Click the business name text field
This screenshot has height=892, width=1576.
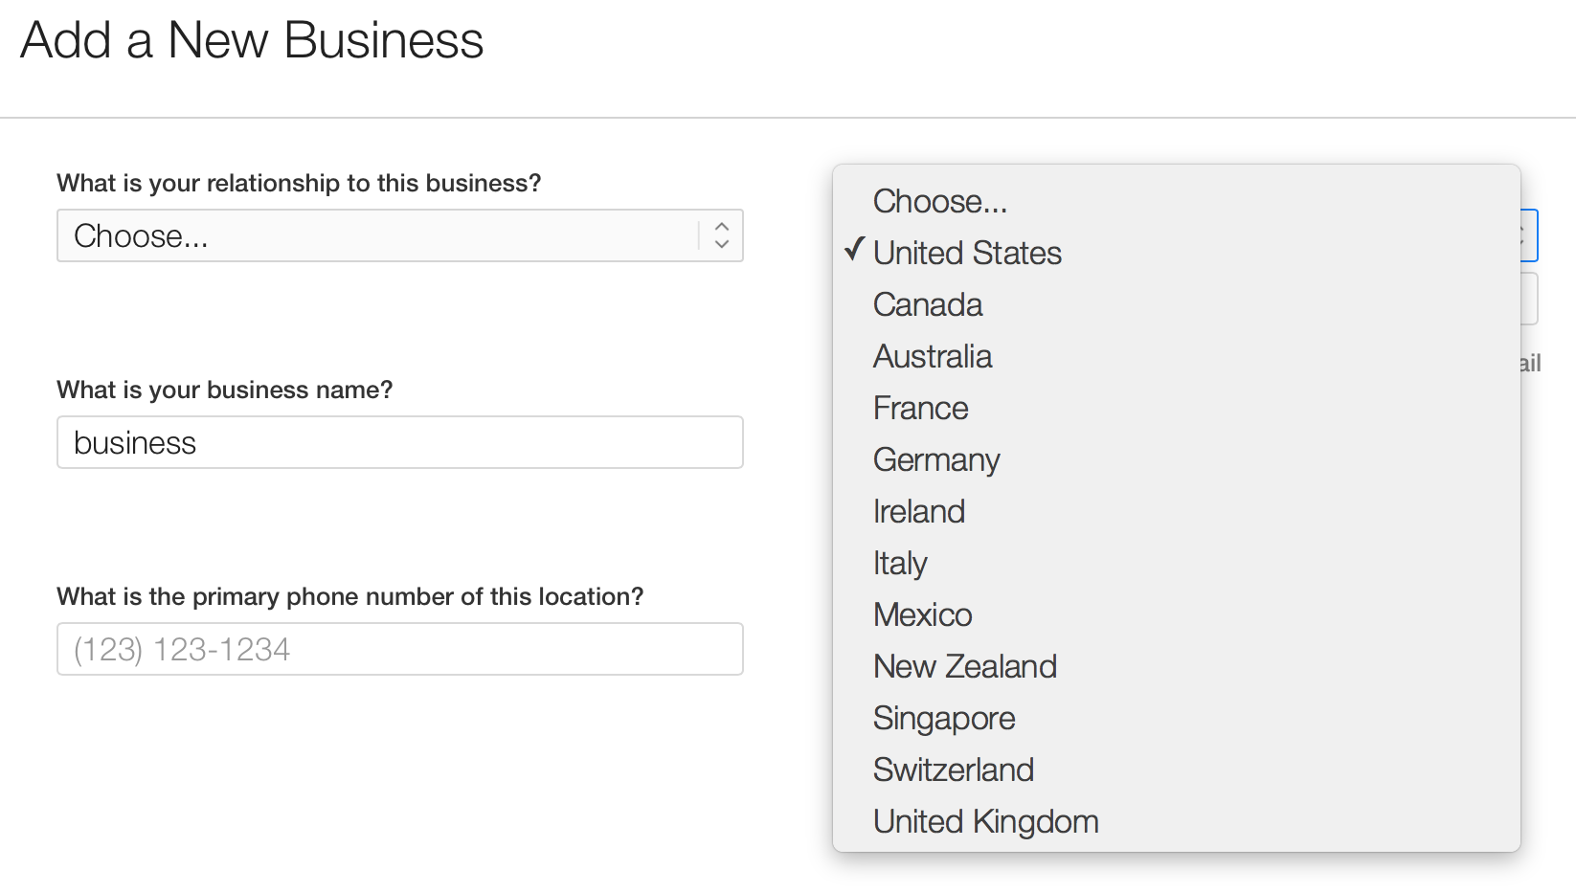[x=399, y=442]
